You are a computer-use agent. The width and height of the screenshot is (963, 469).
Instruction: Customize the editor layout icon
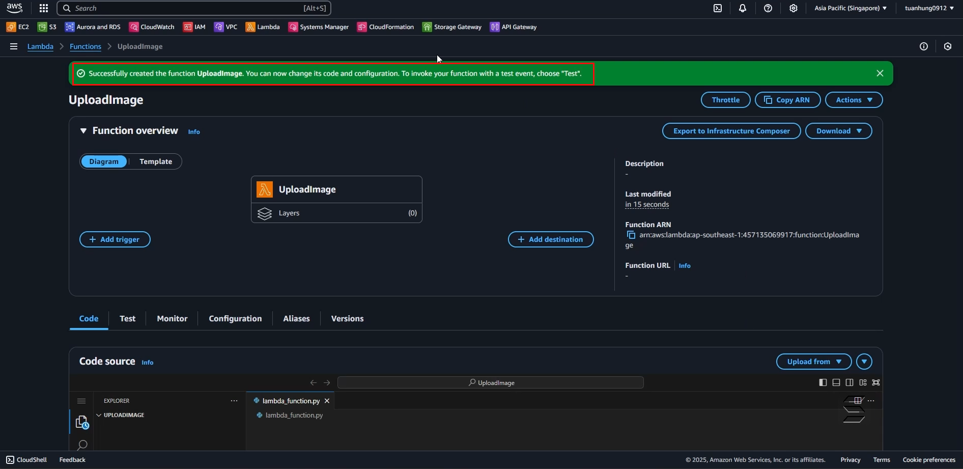(863, 382)
